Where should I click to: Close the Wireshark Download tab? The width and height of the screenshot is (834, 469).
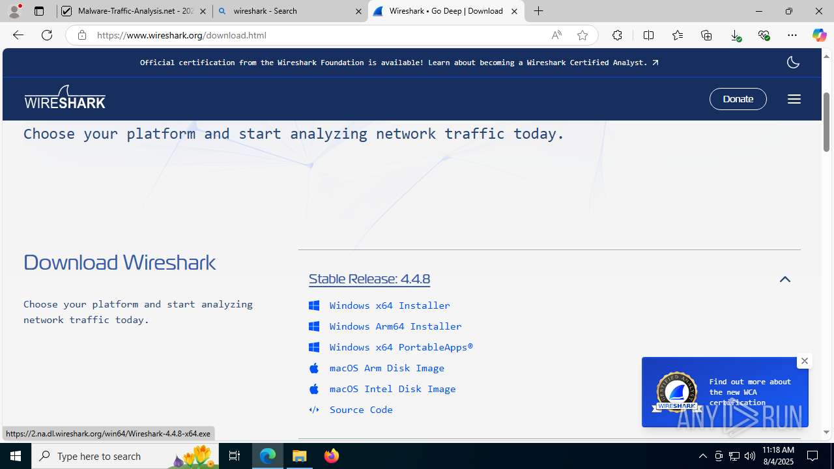click(514, 11)
